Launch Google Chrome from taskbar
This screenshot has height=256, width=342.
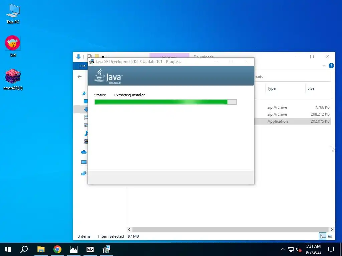57,249
